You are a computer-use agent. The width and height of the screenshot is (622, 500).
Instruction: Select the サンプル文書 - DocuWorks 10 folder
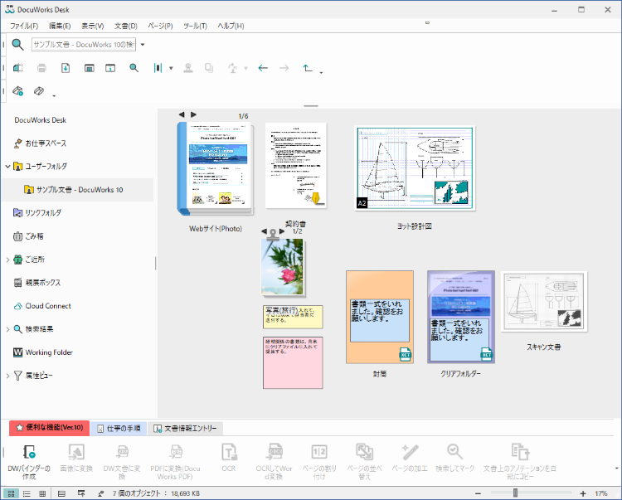pyautogui.click(x=78, y=190)
